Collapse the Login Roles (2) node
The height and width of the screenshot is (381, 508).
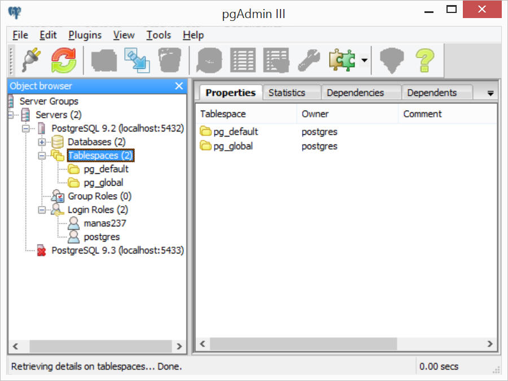[42, 210]
